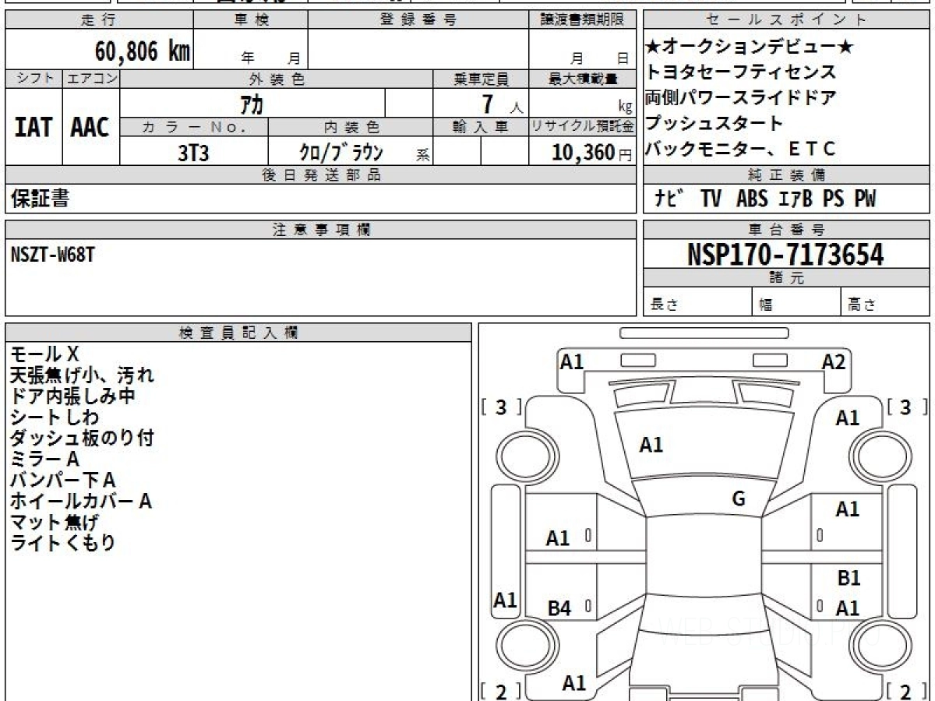935x701 pixels.
Task: Select inspector note シートしわ
Action: 55,417
